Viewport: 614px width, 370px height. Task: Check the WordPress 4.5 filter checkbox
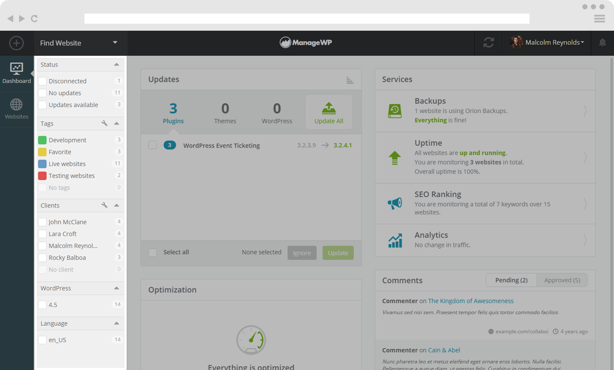click(42, 305)
